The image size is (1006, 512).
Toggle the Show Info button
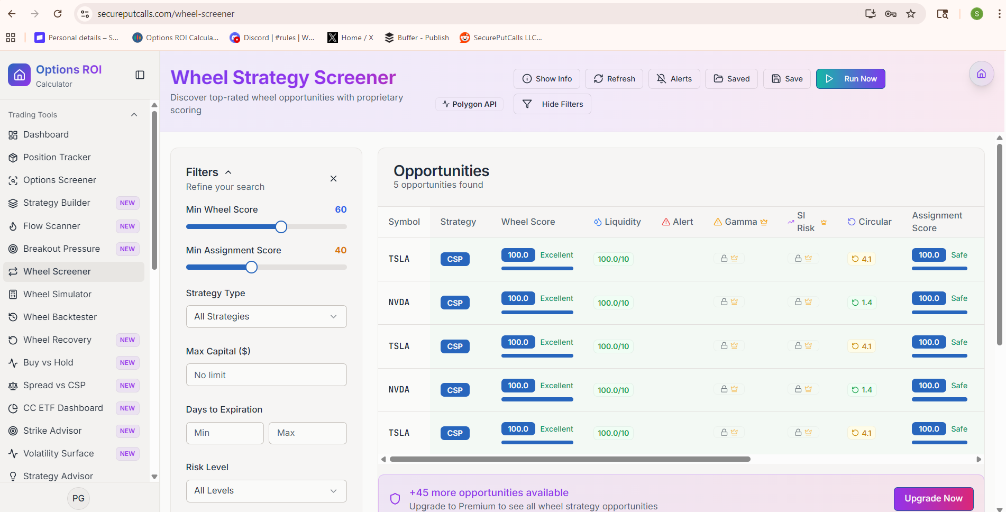click(x=547, y=79)
